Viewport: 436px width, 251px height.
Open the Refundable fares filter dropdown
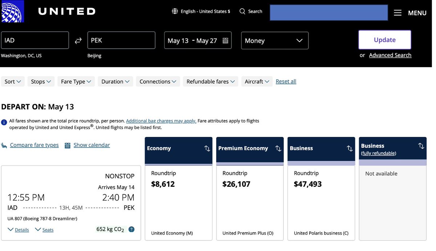[211, 81]
